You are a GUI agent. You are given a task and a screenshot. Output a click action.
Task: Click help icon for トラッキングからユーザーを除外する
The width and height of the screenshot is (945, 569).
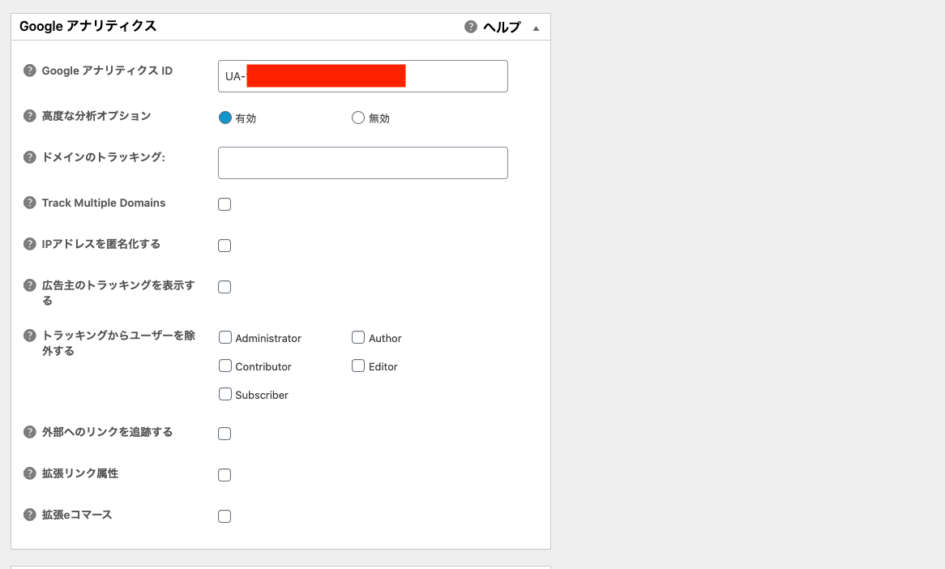[29, 336]
